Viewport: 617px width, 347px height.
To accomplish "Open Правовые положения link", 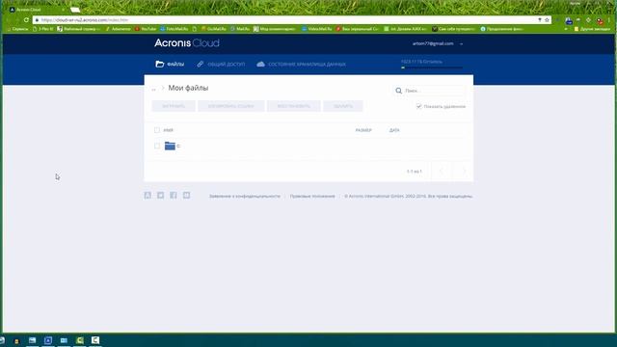I will pos(312,196).
